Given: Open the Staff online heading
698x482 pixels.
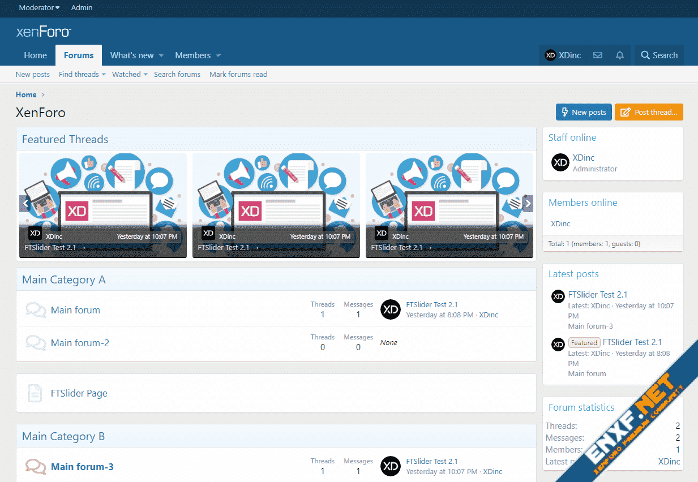Looking at the screenshot, I should (572, 137).
